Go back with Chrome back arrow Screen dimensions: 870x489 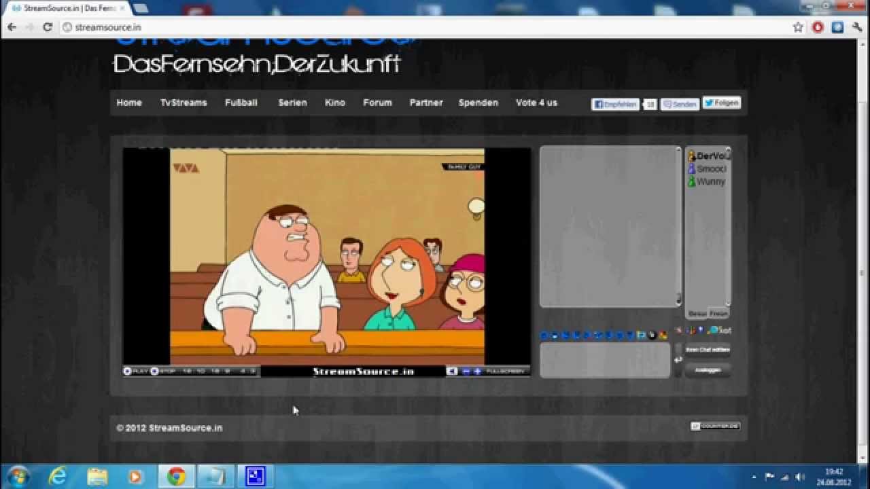click(12, 27)
